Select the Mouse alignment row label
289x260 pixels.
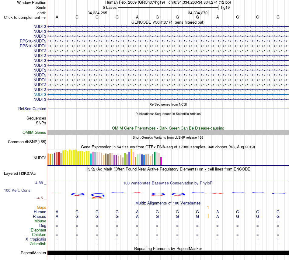(x=40, y=221)
